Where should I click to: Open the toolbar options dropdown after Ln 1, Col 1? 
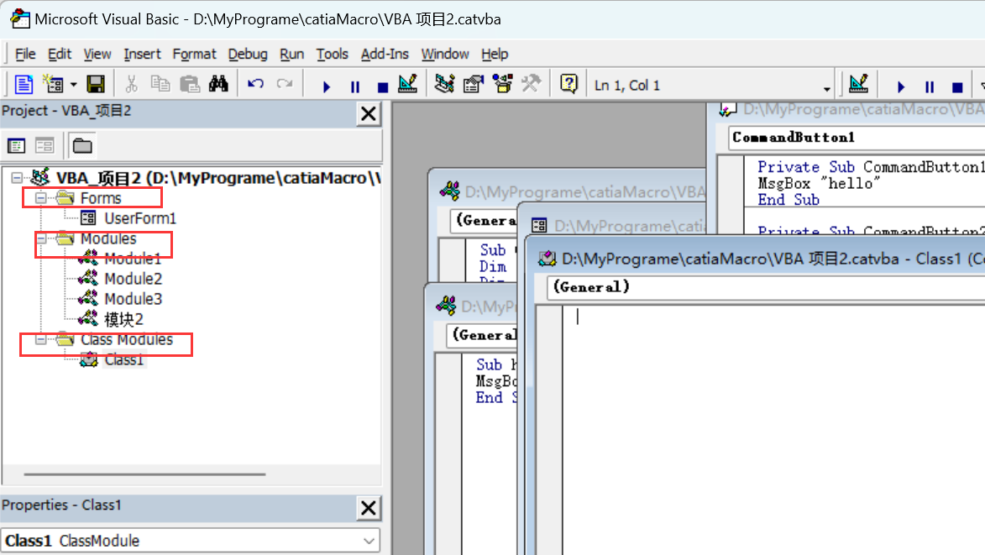click(x=826, y=88)
